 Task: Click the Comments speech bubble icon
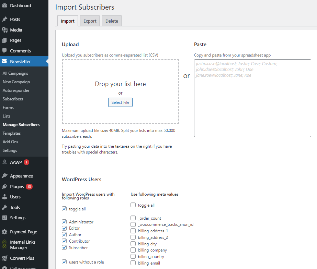click(4, 51)
